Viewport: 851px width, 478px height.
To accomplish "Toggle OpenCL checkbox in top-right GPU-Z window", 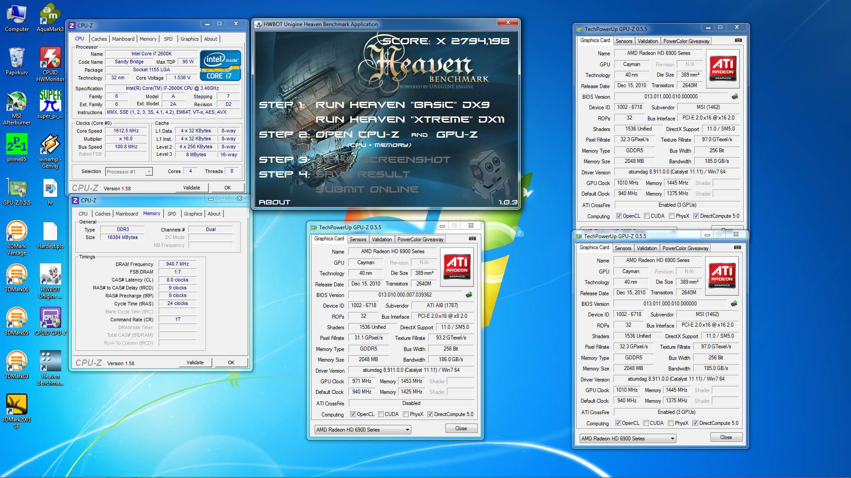I will pyautogui.click(x=619, y=216).
